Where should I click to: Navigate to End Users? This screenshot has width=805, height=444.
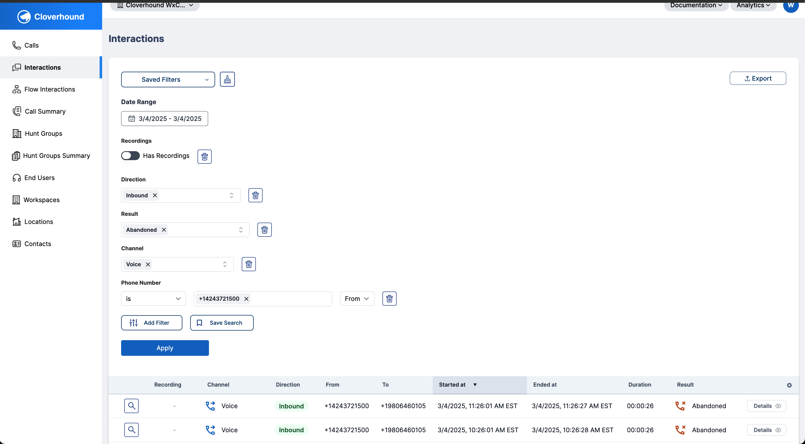pyautogui.click(x=51, y=177)
